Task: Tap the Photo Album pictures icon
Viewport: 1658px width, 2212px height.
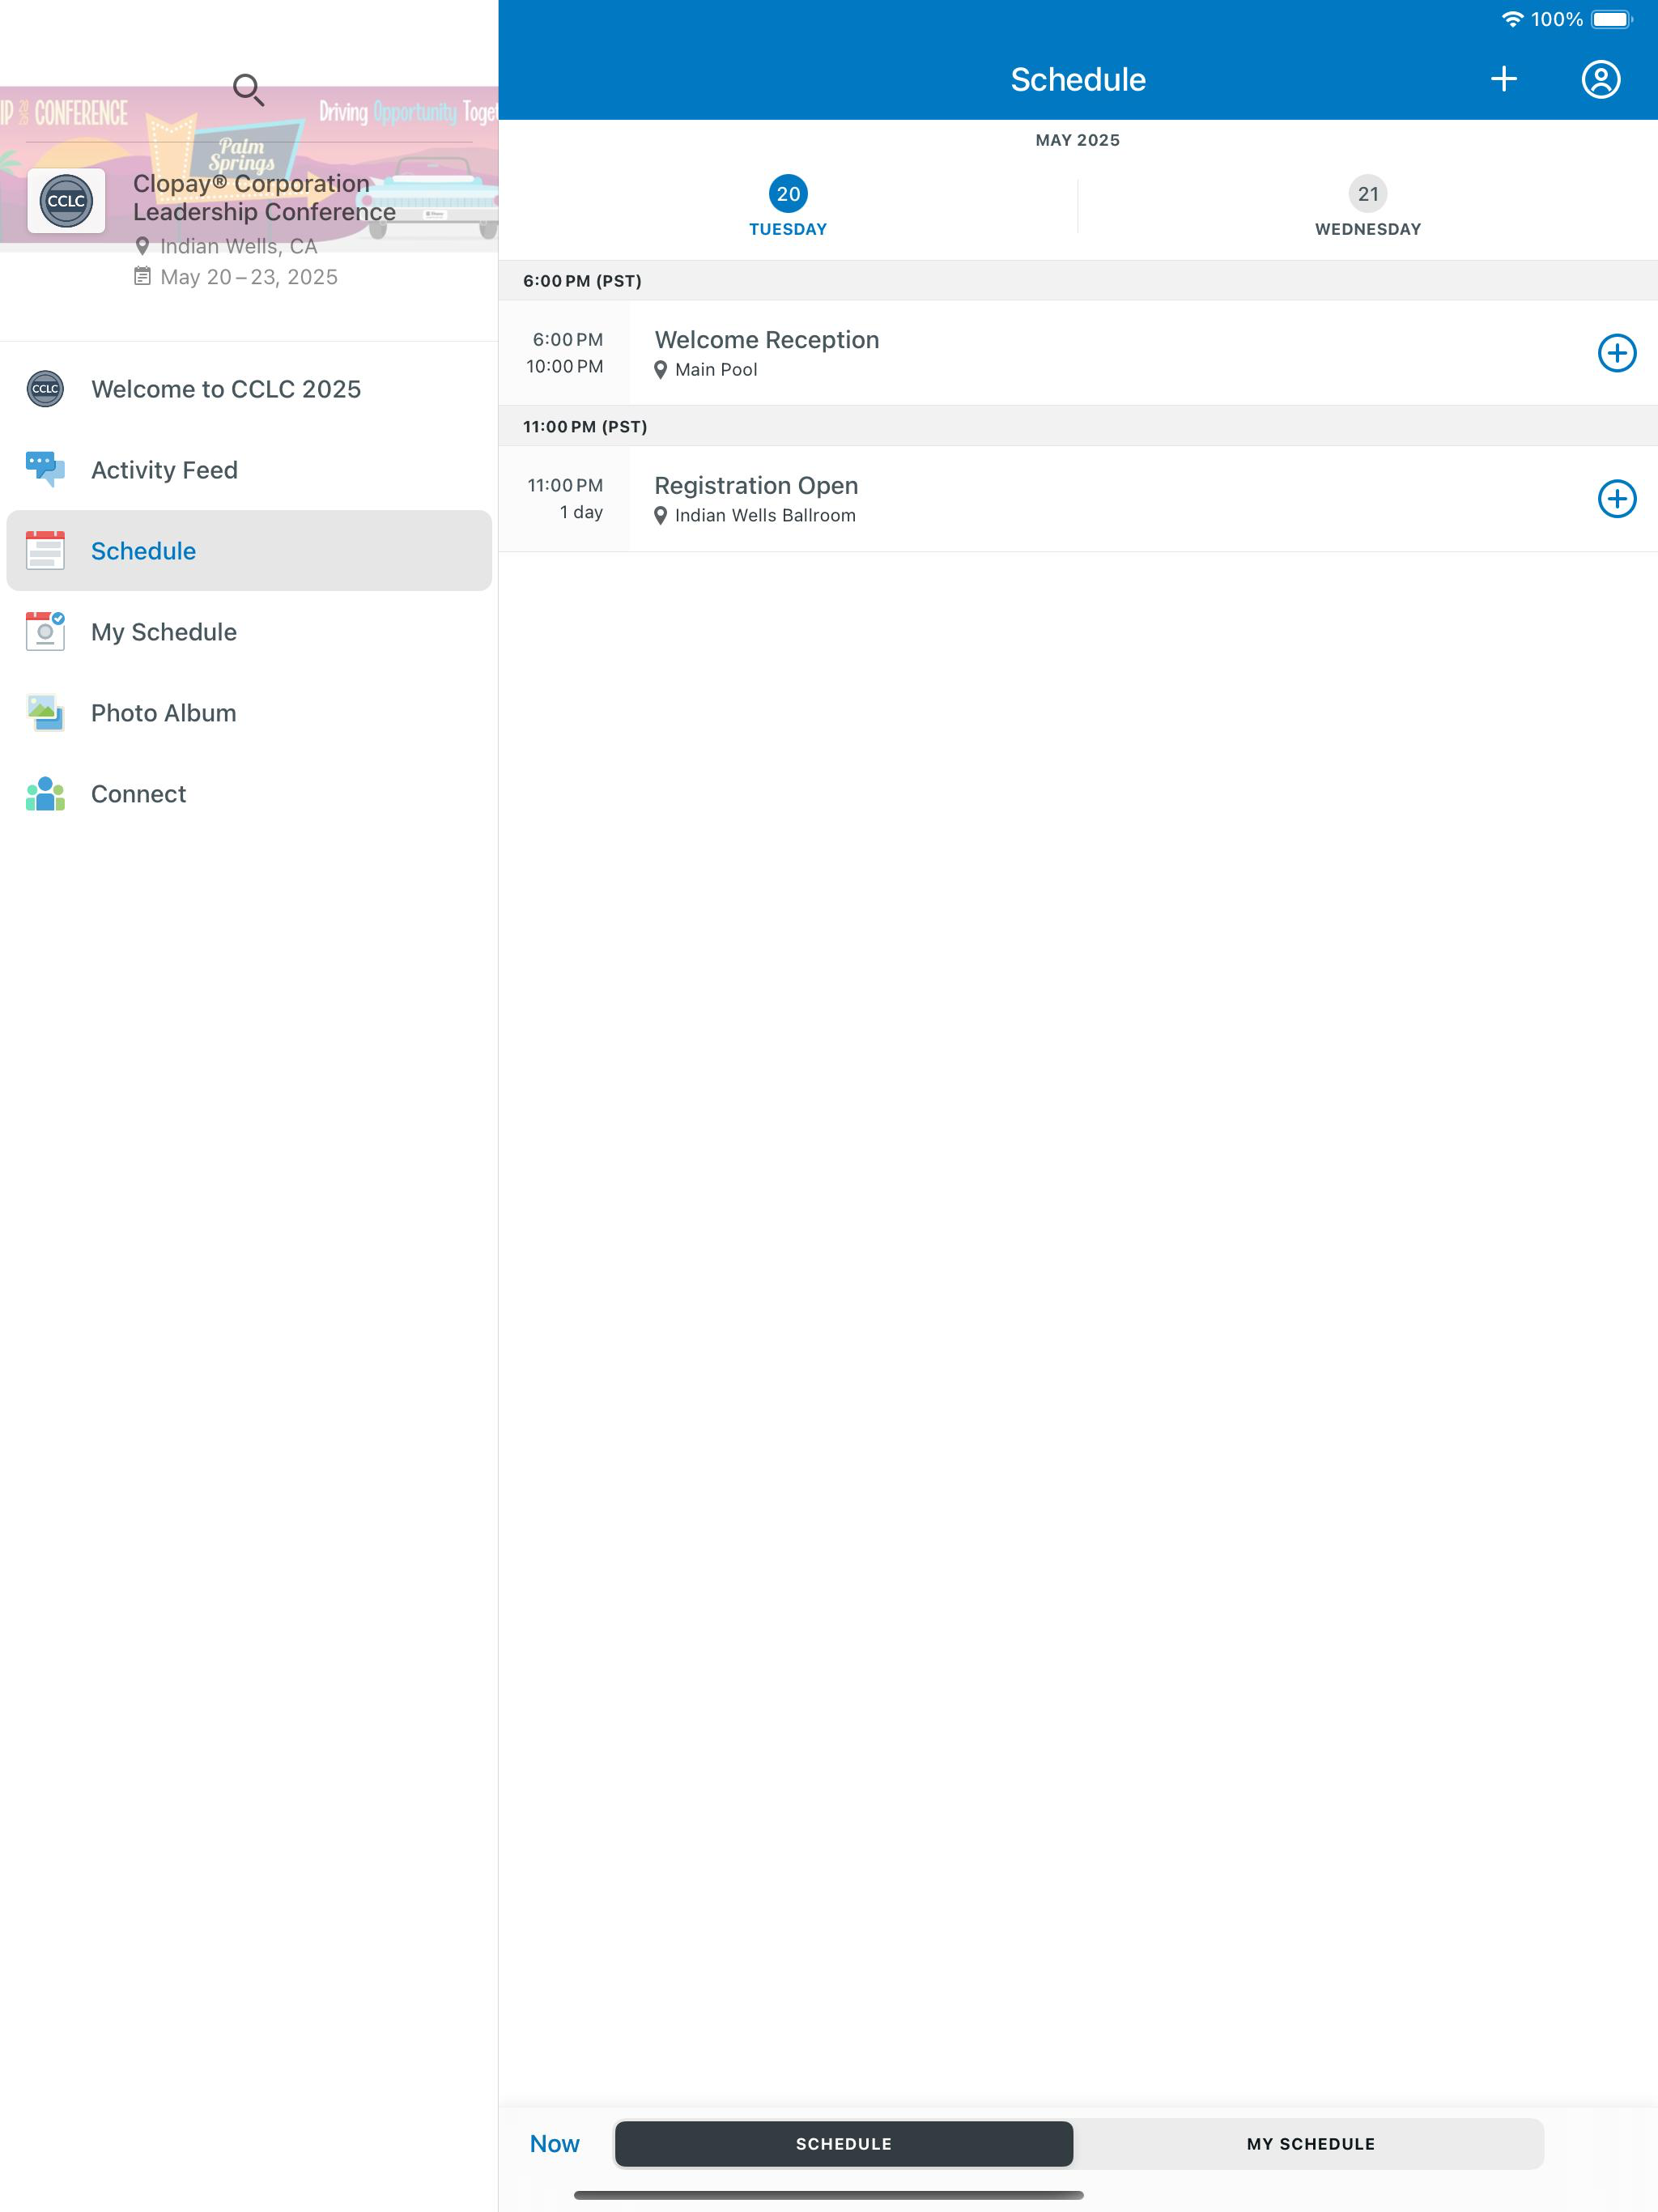Action: (x=45, y=713)
